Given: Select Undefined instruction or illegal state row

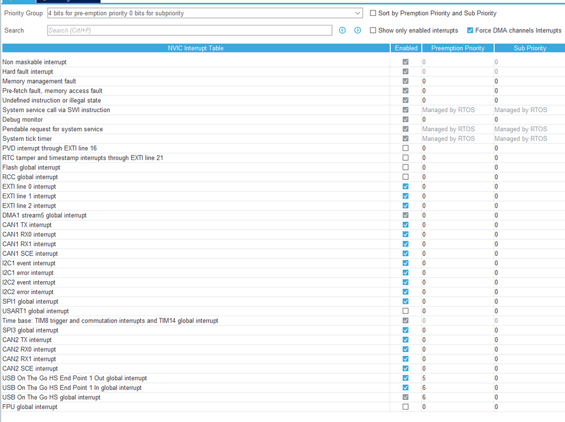Looking at the screenshot, I should click(x=51, y=100).
